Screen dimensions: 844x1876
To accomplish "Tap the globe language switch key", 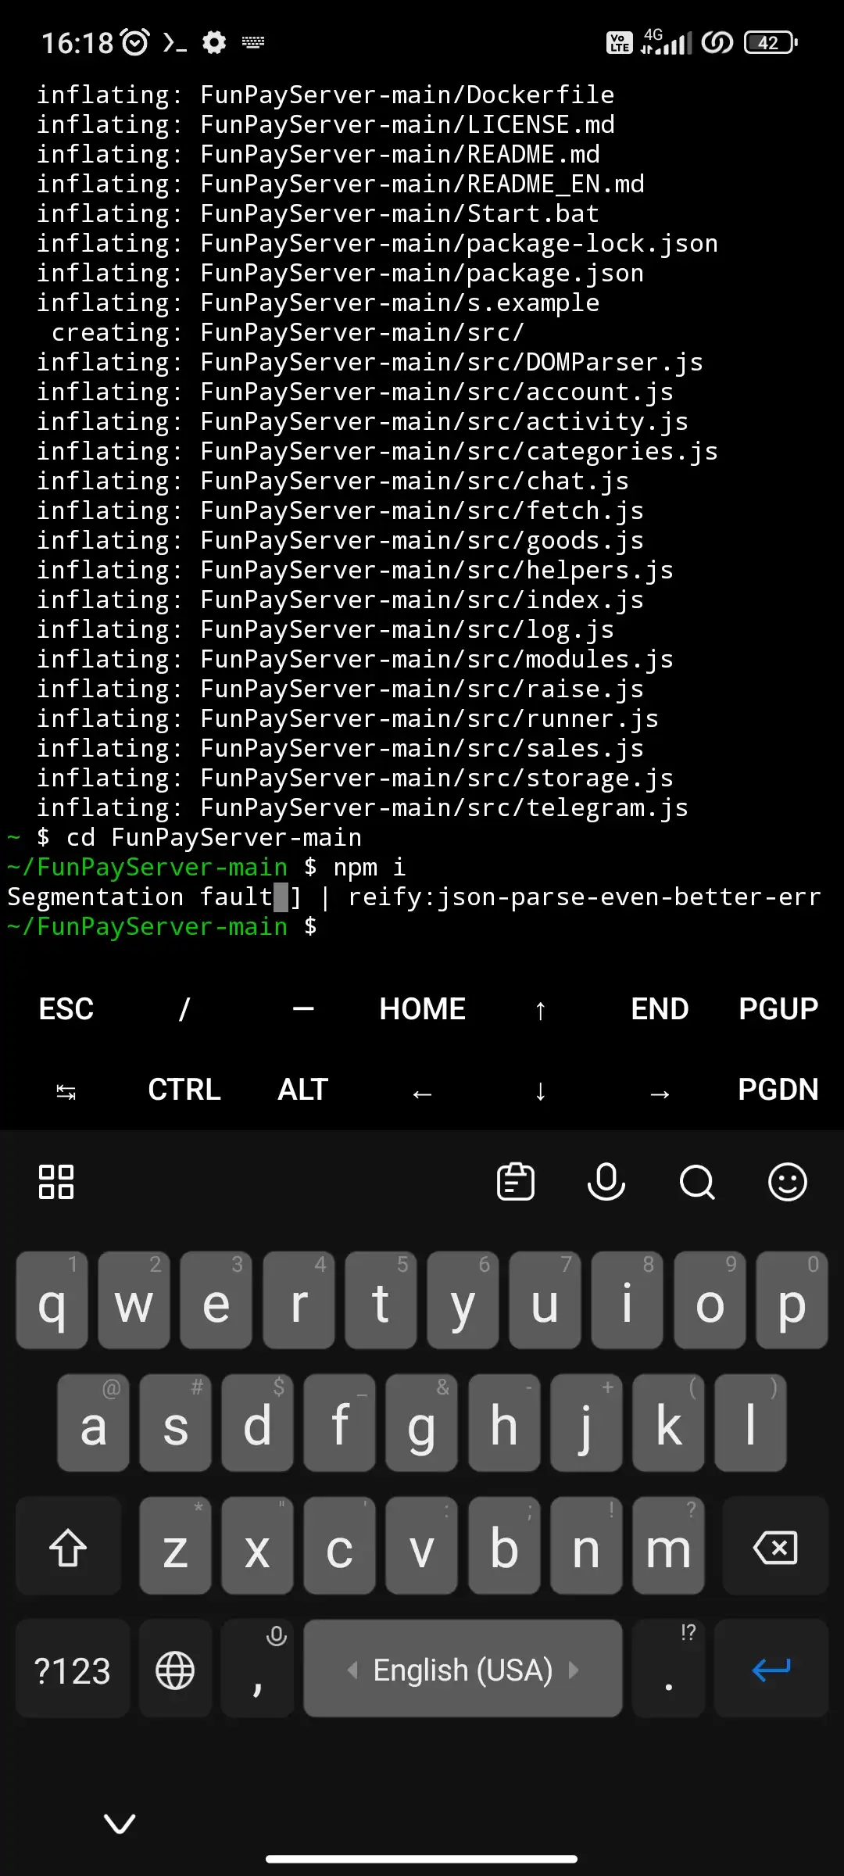I will click(175, 1670).
